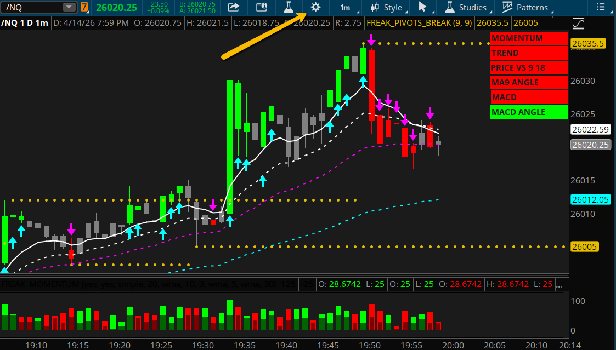Click the red MOMENTUM indicator label
The height and width of the screenshot is (350, 616).
(529, 38)
